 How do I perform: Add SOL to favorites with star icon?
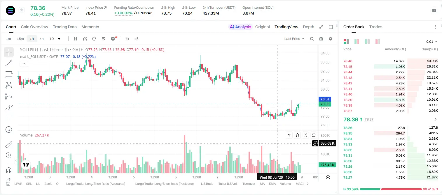coord(22,10)
